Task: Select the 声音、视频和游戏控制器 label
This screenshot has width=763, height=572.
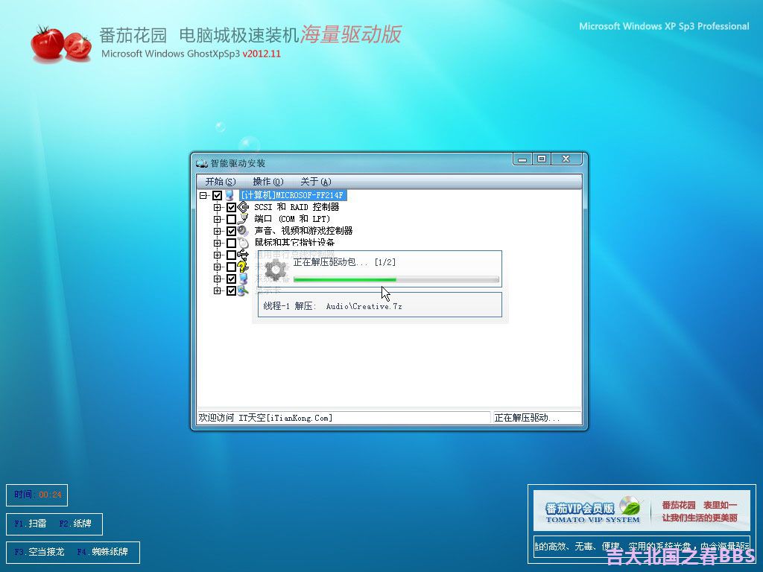Action: coord(304,231)
